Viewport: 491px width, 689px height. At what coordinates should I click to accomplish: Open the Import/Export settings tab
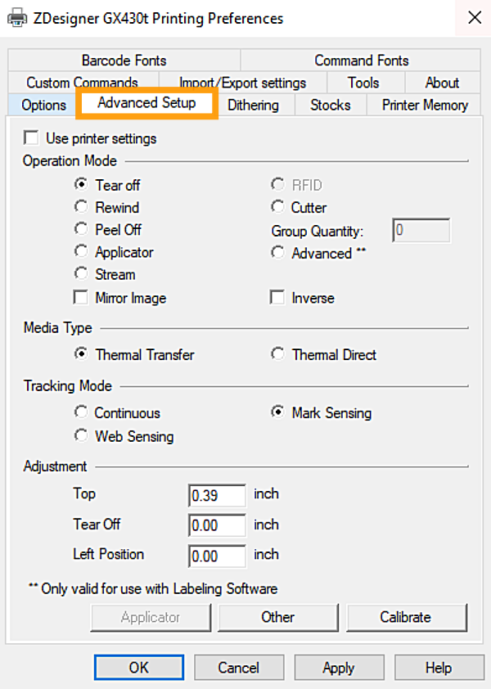pyautogui.click(x=243, y=82)
